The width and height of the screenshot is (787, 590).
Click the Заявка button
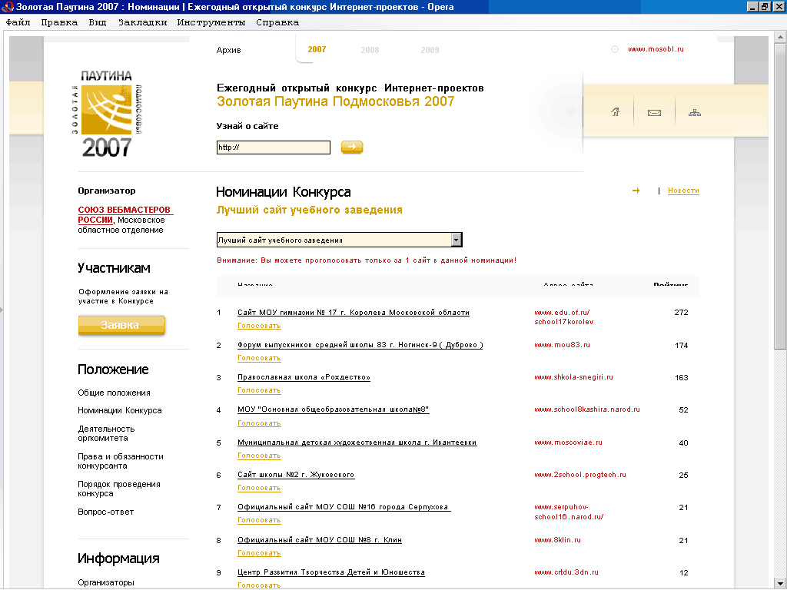pyautogui.click(x=121, y=325)
